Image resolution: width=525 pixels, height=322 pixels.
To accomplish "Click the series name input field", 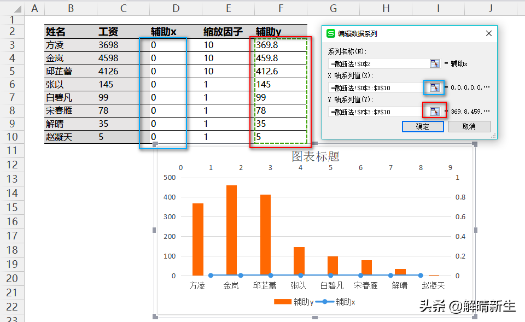I will click(379, 63).
